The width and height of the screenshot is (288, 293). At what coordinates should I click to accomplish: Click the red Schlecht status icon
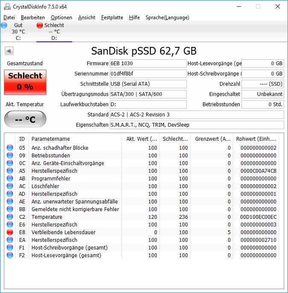(40, 25)
